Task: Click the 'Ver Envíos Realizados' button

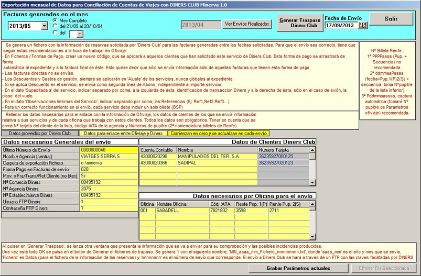Action: [x=247, y=24]
